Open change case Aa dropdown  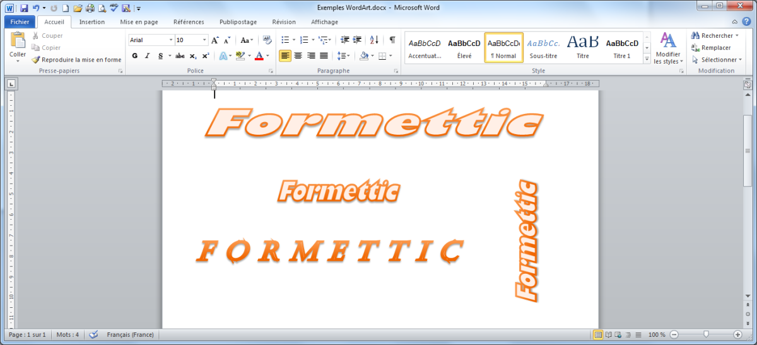[247, 40]
